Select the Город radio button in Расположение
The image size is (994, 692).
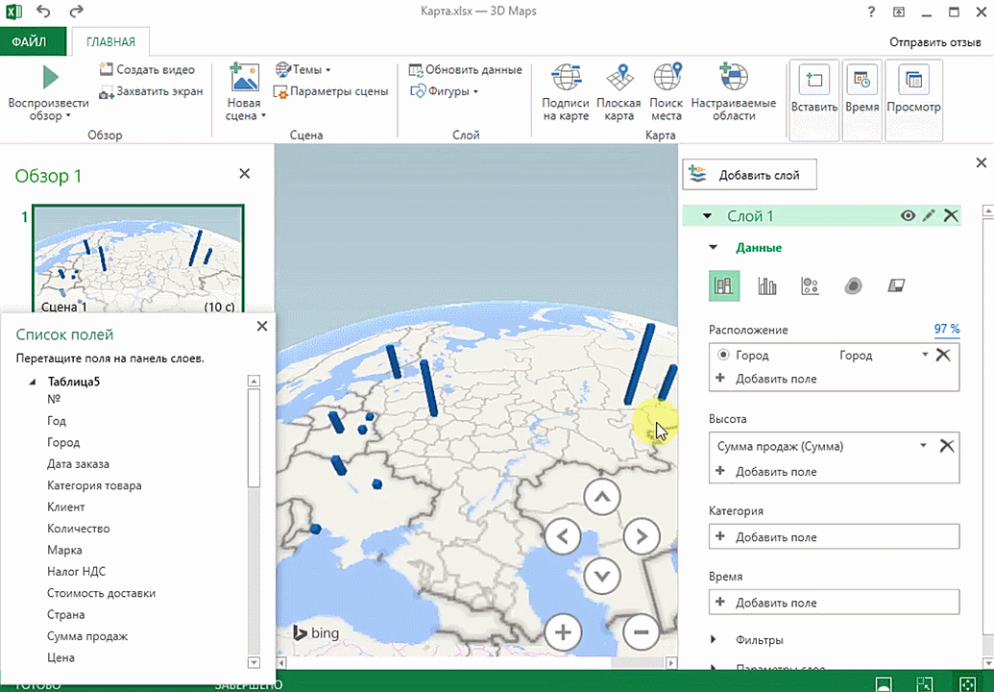pyautogui.click(x=723, y=356)
